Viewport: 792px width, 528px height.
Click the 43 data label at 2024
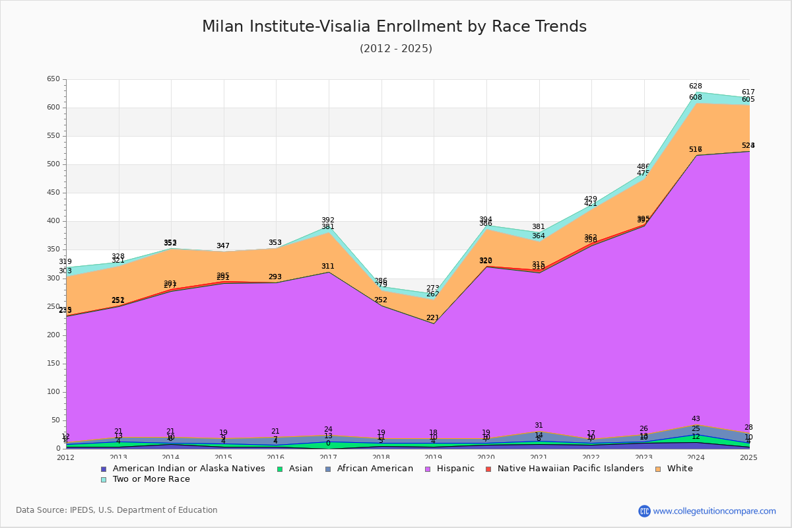pos(696,419)
